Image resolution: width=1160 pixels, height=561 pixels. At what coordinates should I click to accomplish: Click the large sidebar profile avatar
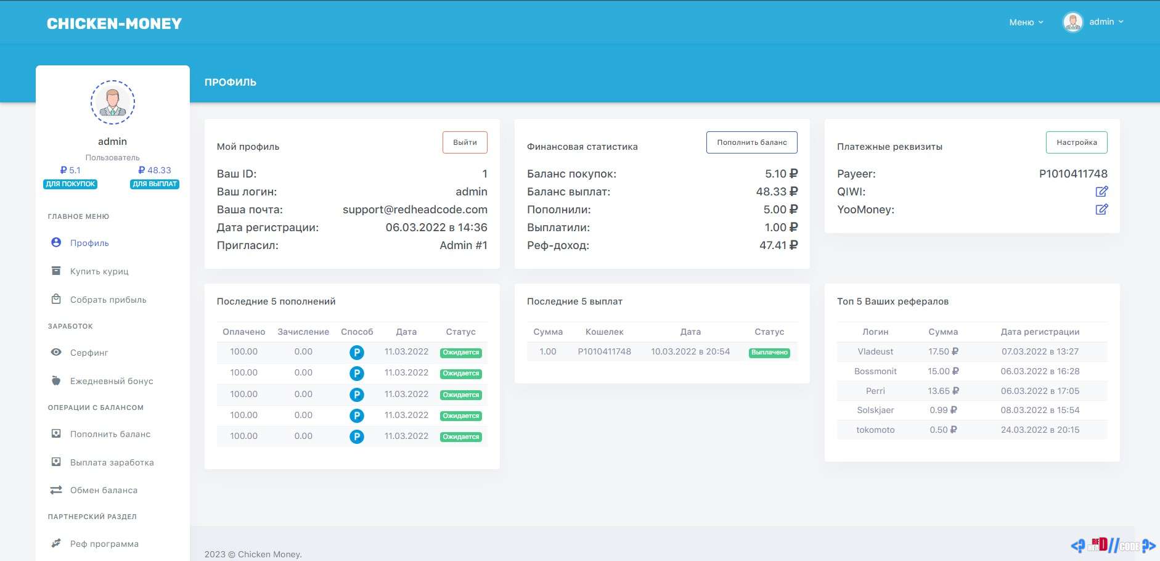[x=113, y=102]
